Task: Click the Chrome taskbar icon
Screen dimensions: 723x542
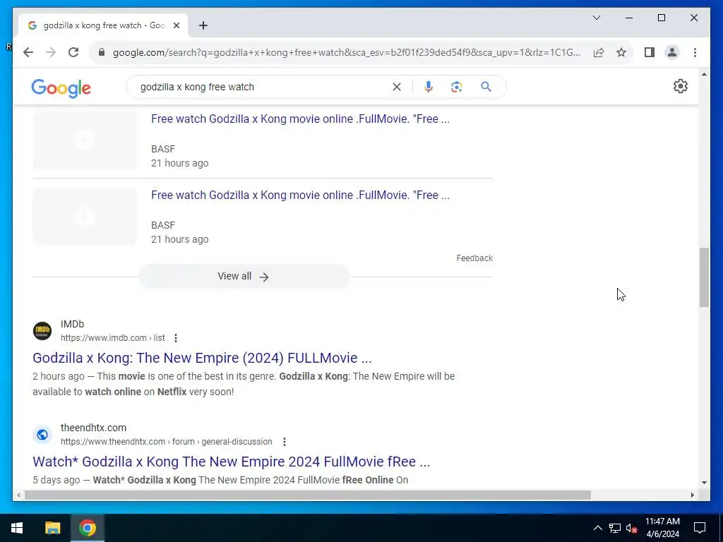Action: (87, 528)
